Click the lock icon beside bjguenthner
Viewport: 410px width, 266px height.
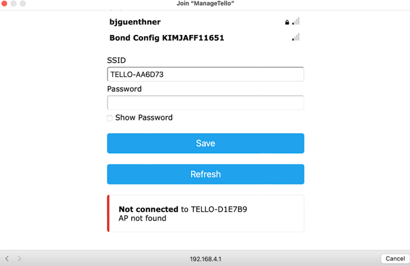point(287,23)
